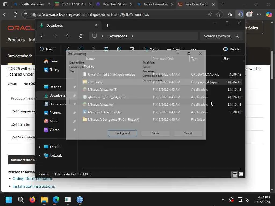Screen dimensions: 275x206
Task: Go up one folder level in Explorer
Action: coord(68,36)
